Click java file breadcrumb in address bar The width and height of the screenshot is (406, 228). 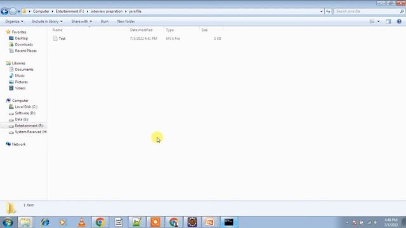coord(135,11)
